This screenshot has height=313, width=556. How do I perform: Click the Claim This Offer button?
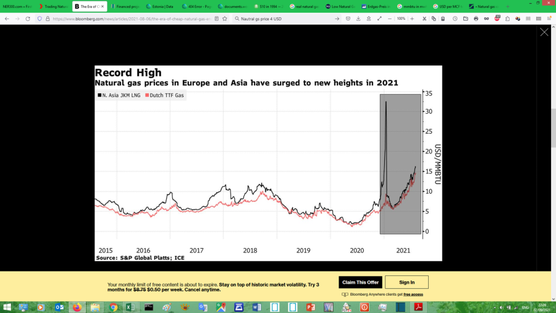coord(360,282)
